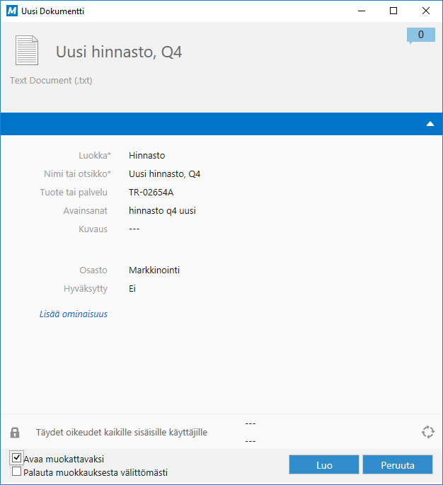Screen dimensions: 443x485
Task: Open the permissions text Täydet oikeudet
Action: pyautogui.click(x=122, y=432)
